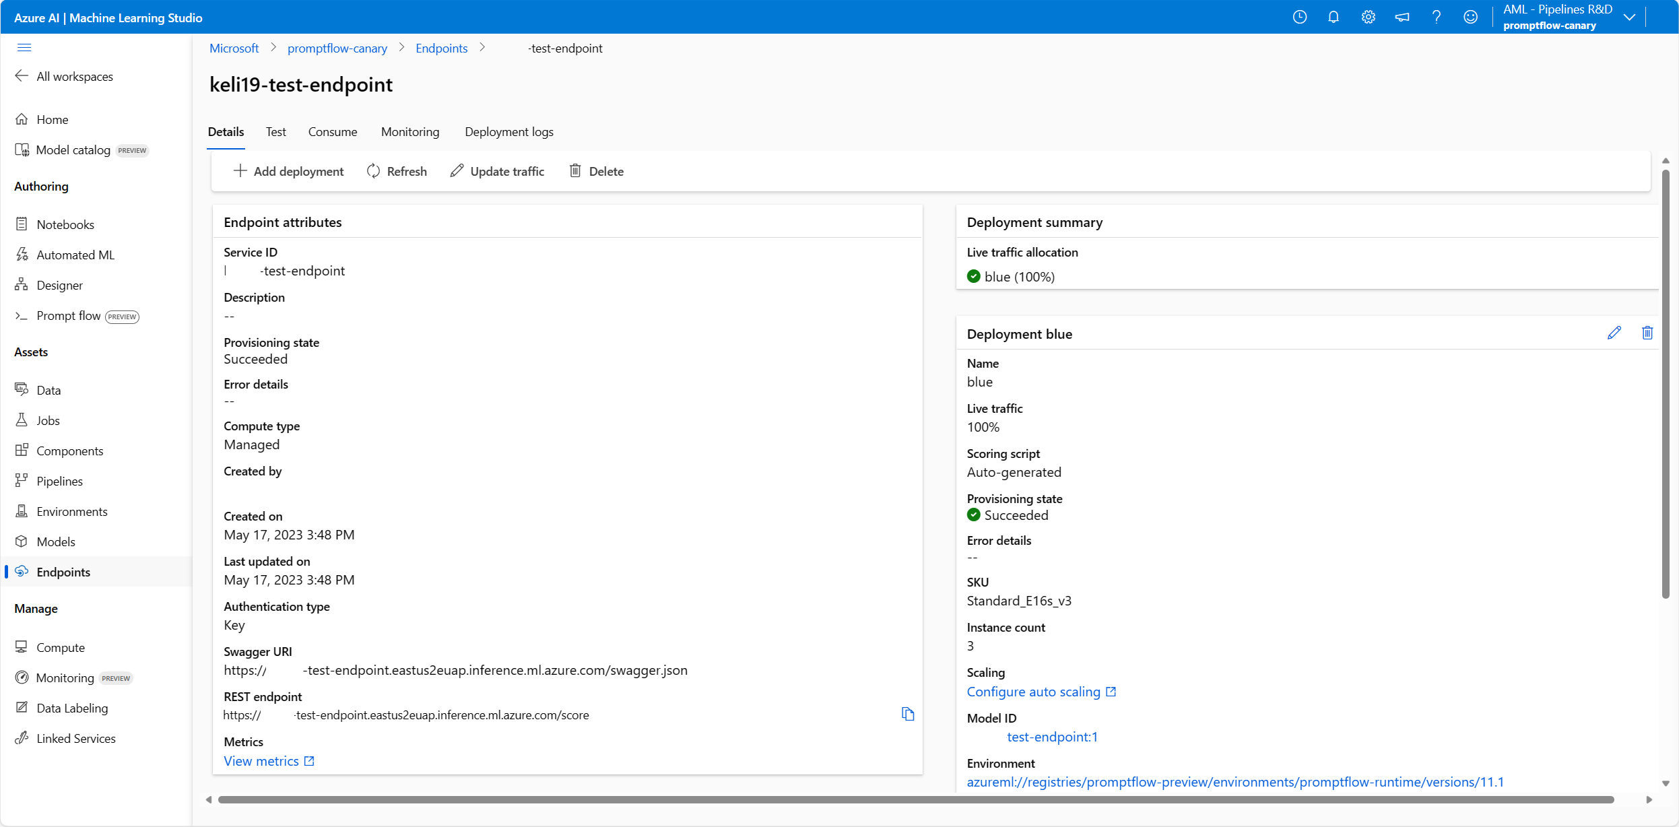Edit the blue deployment with pencil icon
This screenshot has width=1679, height=827.
point(1614,333)
